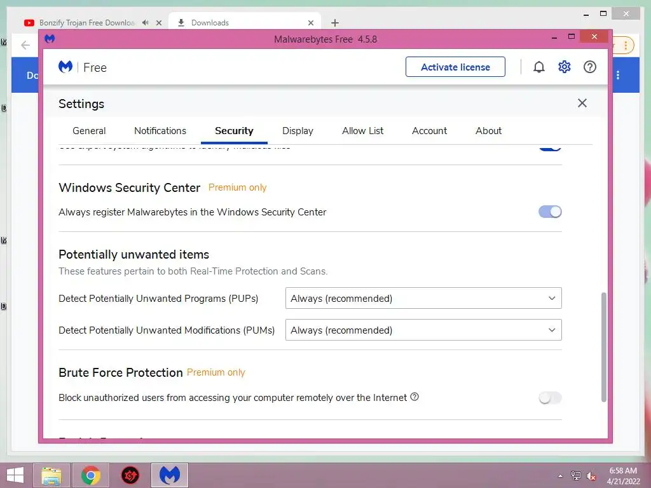Click the Brute Force Protection heading

point(121,372)
